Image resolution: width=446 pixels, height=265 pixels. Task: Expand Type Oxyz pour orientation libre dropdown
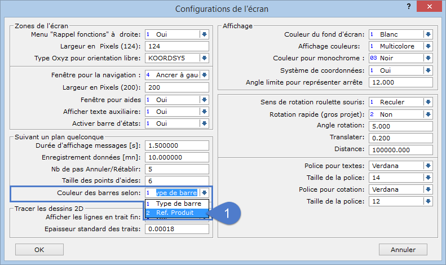tap(204, 58)
